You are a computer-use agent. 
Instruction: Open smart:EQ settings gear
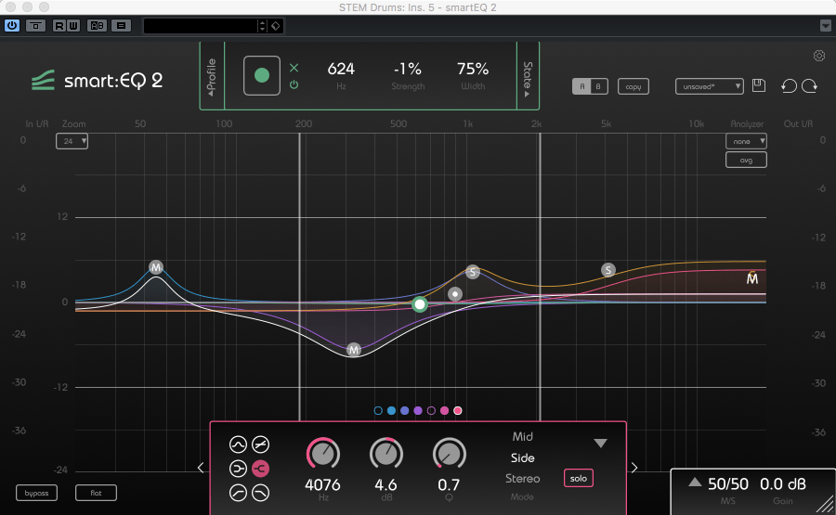point(819,56)
